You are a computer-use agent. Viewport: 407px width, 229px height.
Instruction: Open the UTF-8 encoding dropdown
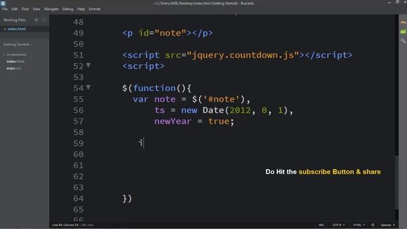tap(338, 225)
